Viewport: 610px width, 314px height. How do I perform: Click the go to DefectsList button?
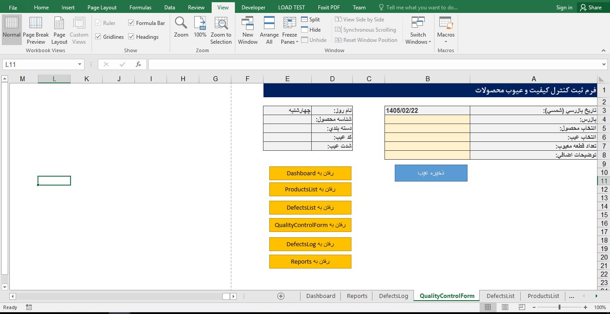[310, 207]
